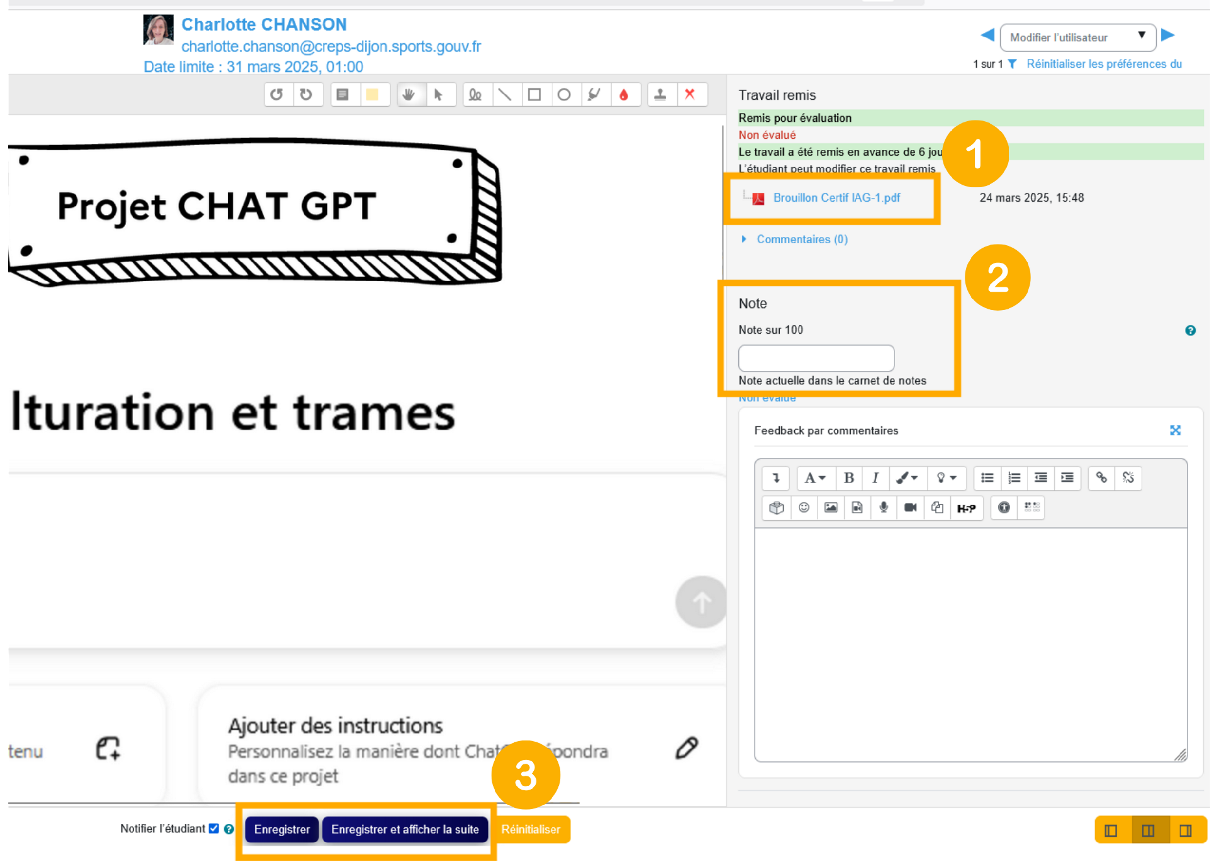Open 'Brouillon Certif IAG-1.pdf' file
1218x861 pixels.
[837, 198]
